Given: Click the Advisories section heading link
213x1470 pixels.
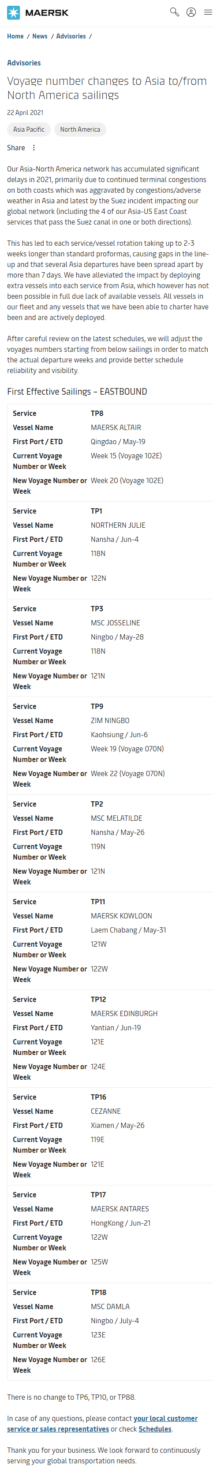Looking at the screenshot, I should (24, 63).
